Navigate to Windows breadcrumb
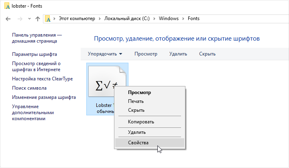 pyautogui.click(x=169, y=18)
